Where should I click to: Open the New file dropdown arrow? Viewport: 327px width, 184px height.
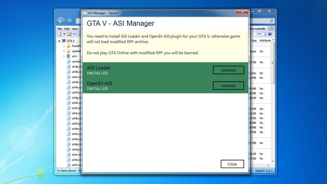coord(64,34)
